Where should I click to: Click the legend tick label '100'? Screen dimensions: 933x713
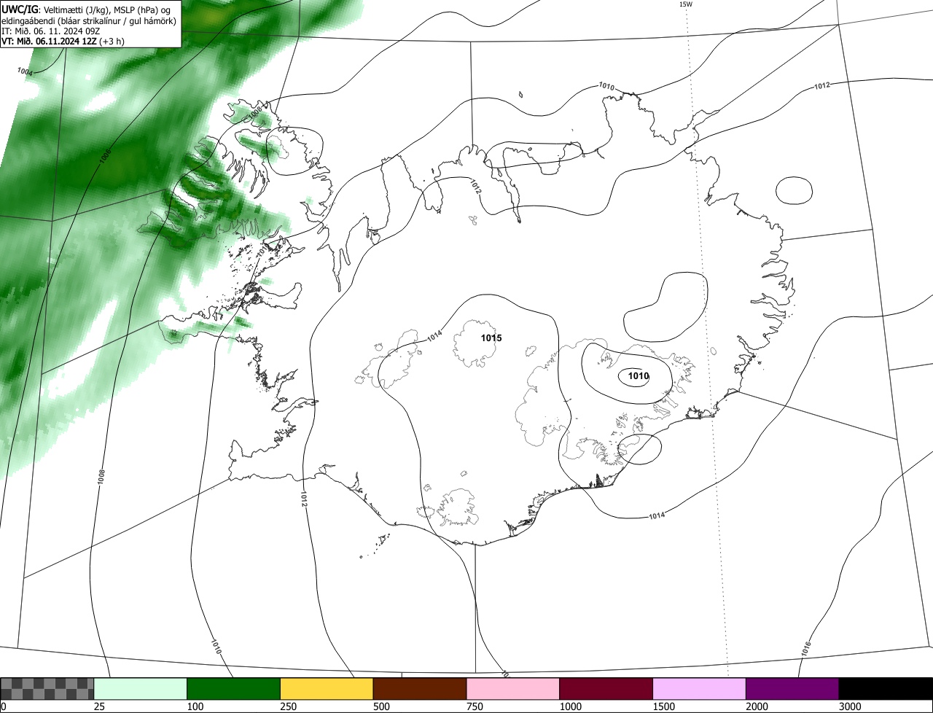click(x=196, y=706)
